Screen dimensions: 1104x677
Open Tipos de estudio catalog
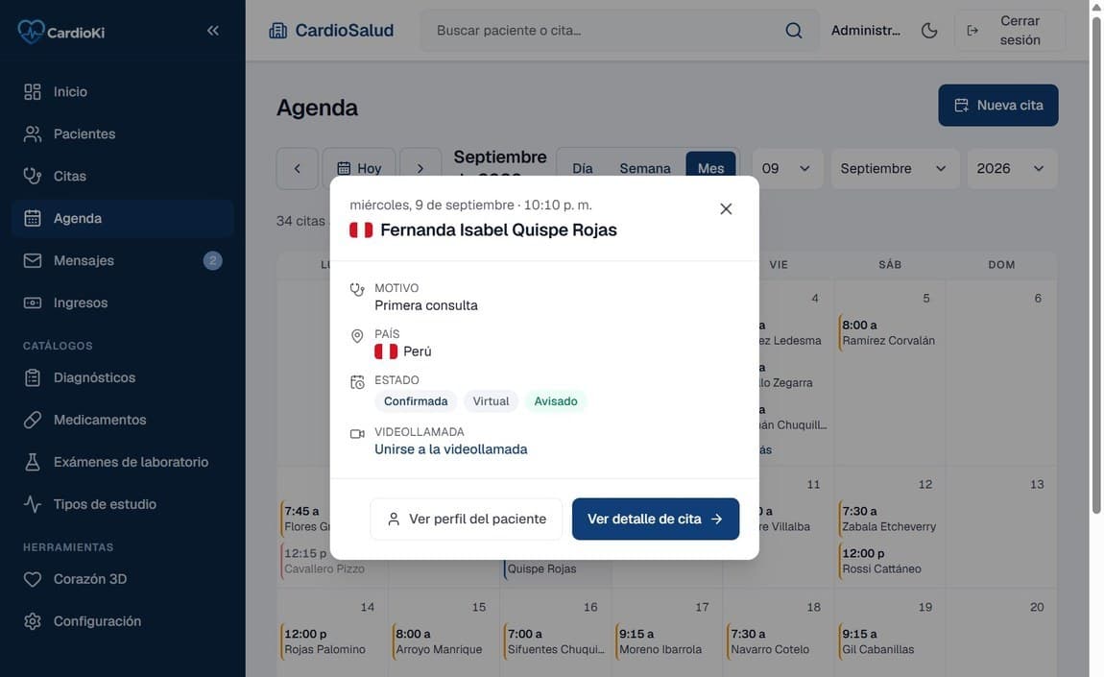[123, 504]
